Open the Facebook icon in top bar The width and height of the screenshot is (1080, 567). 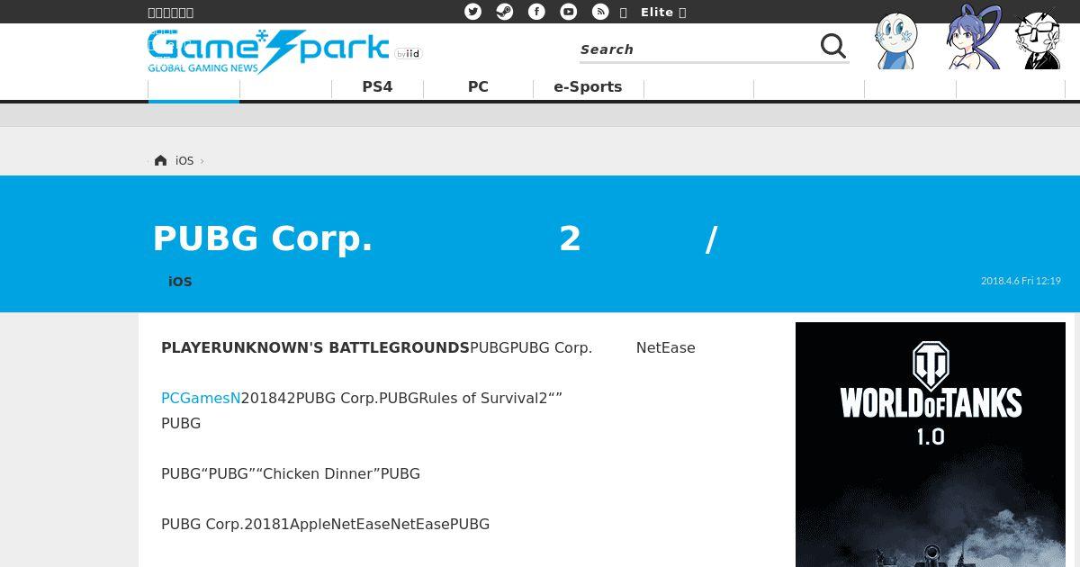point(536,12)
